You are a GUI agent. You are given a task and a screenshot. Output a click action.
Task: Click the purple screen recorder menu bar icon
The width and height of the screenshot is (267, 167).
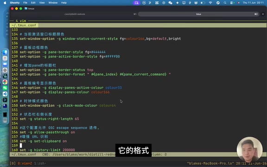[136, 3]
